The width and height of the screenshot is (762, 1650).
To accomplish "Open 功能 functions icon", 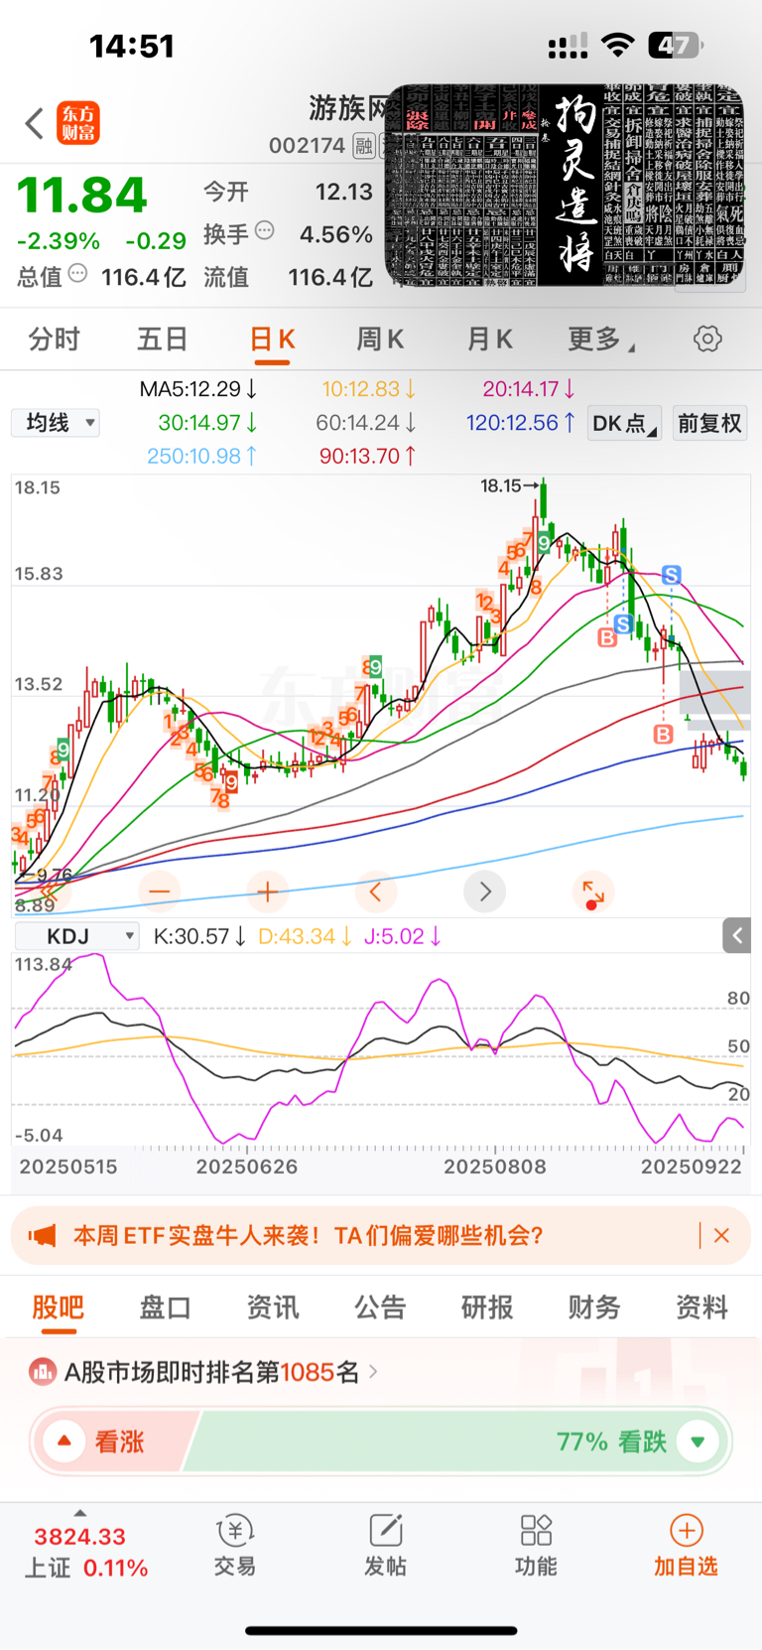I will [x=536, y=1545].
